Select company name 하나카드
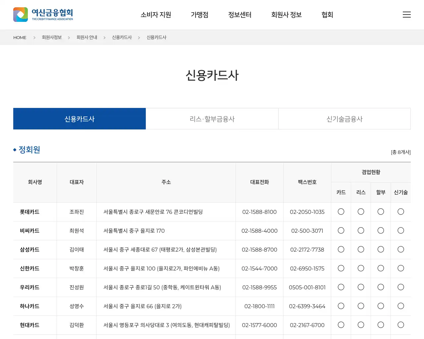This screenshot has width=424, height=339. pyautogui.click(x=29, y=306)
